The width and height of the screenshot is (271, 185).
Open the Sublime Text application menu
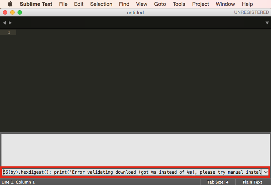coord(36,4)
